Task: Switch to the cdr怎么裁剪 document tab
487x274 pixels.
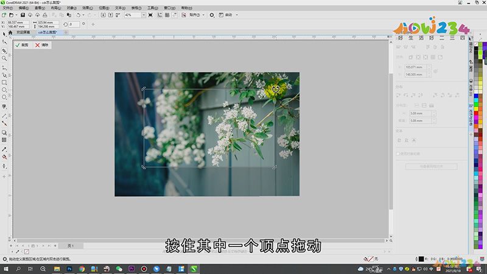Action: [x=47, y=32]
